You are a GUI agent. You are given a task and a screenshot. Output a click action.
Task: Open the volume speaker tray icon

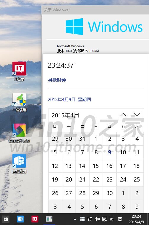click(97, 219)
